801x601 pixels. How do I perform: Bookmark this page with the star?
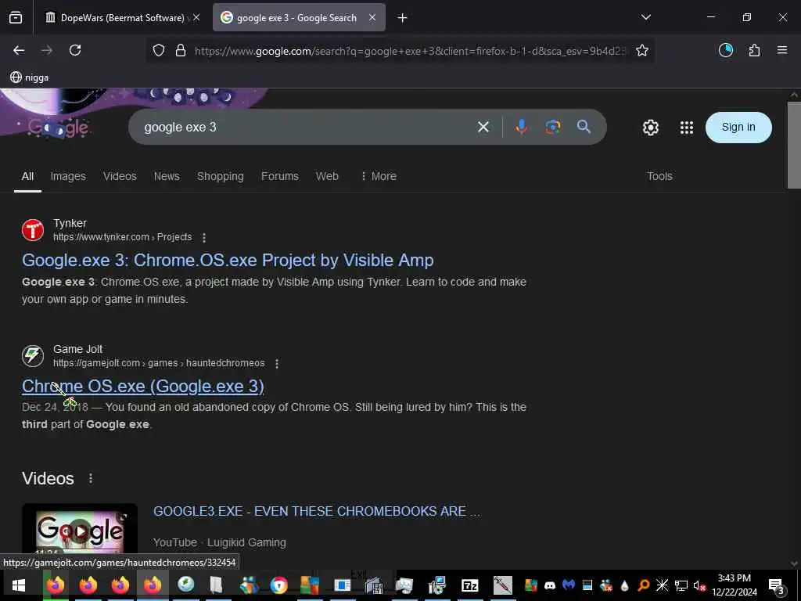tap(642, 51)
